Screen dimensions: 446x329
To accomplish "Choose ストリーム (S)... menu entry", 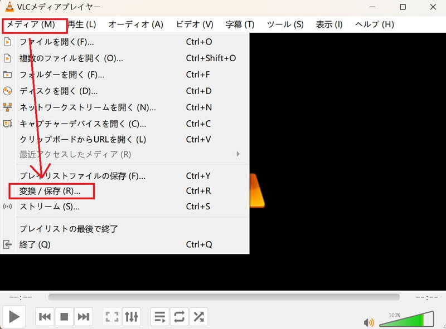I will pyautogui.click(x=124, y=207).
